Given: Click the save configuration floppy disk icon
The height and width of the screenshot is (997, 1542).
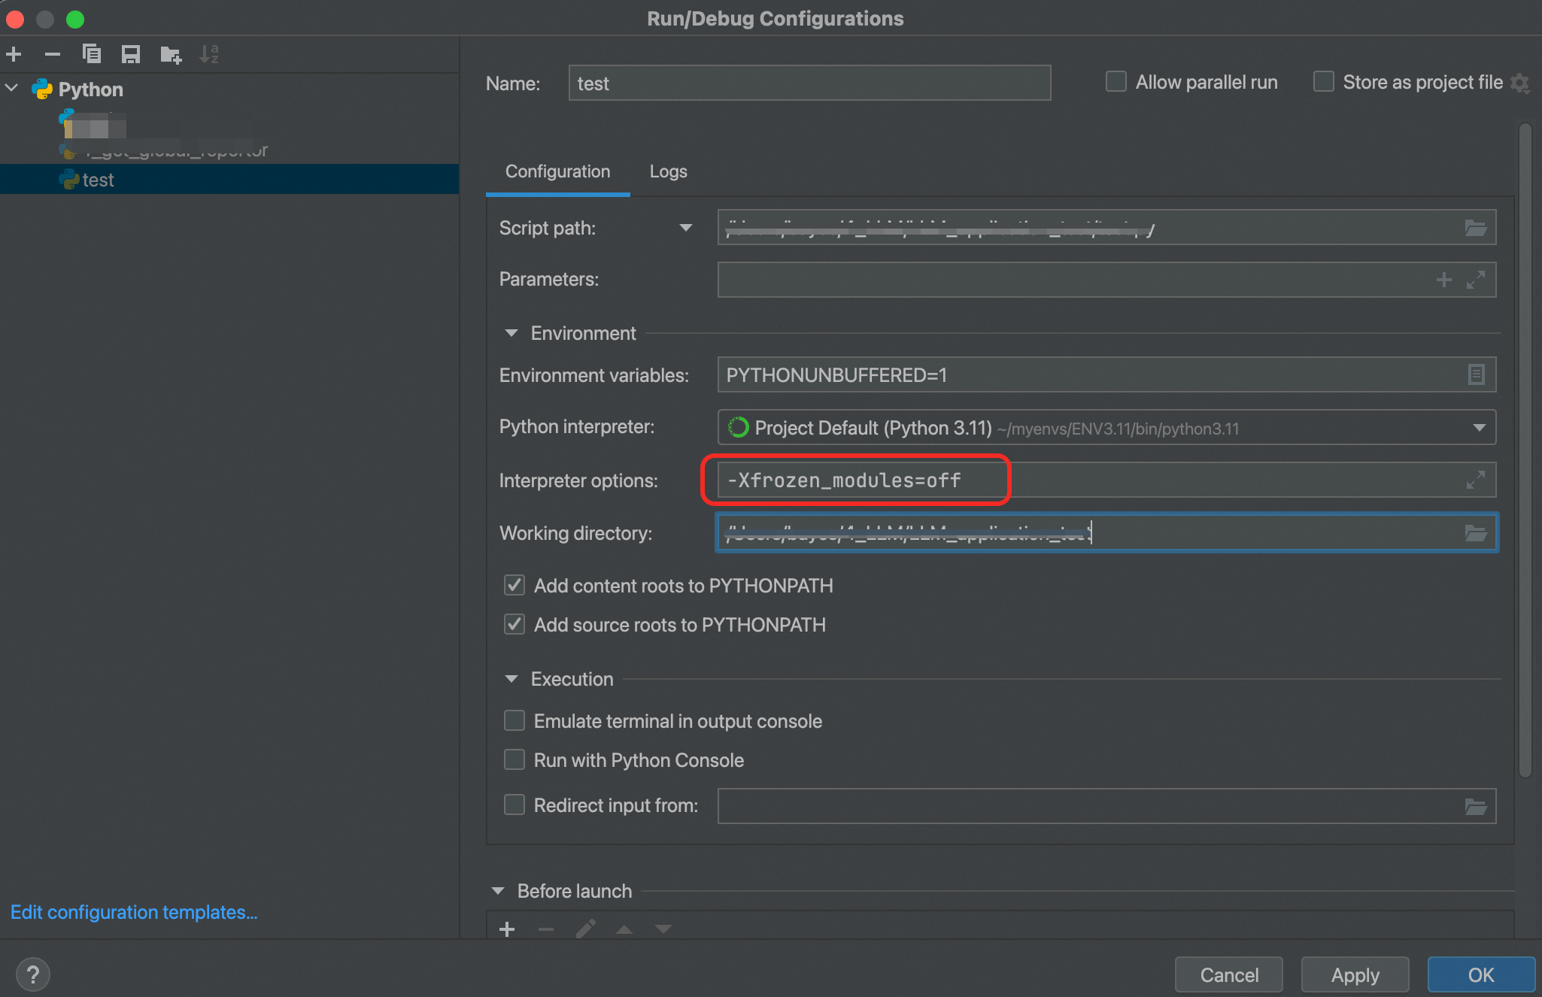Looking at the screenshot, I should [131, 54].
